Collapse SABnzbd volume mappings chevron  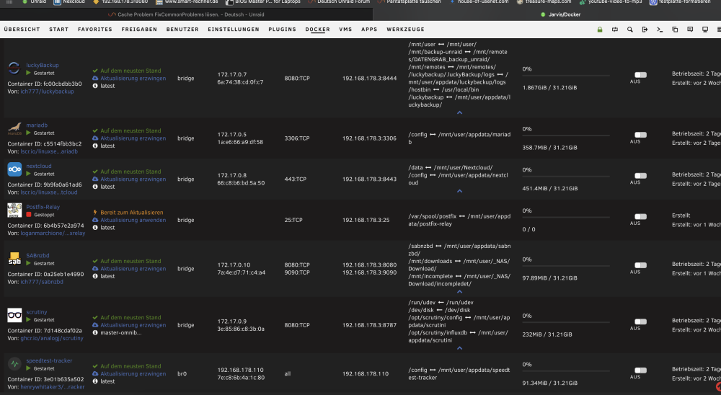tap(459, 291)
